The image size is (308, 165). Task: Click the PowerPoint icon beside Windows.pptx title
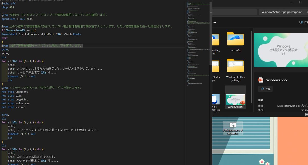pyautogui.click(x=261, y=80)
